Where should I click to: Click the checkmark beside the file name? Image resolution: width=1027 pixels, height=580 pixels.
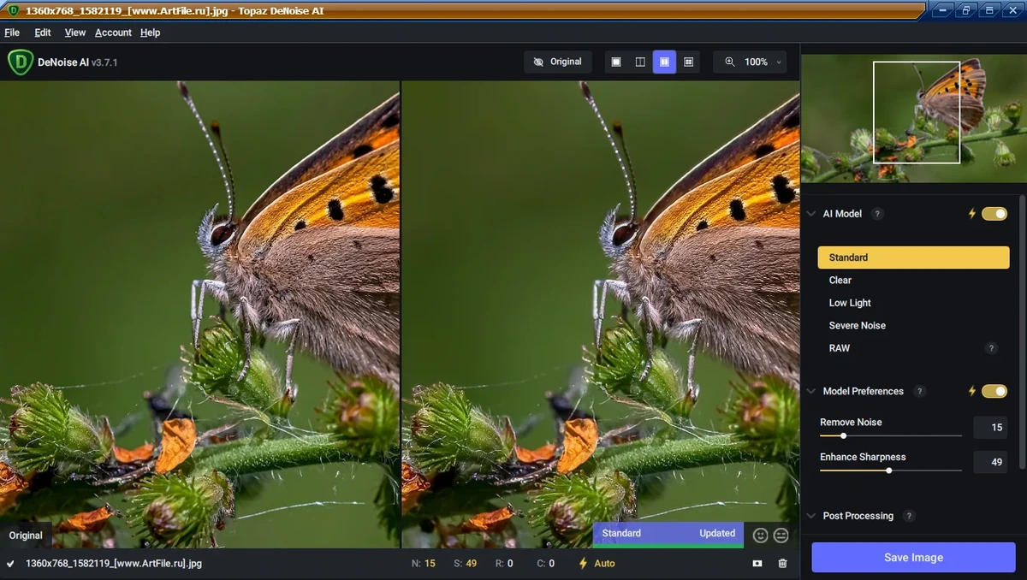[x=10, y=564]
